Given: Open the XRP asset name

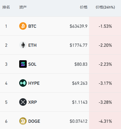Looking at the screenshot, I should (x=32, y=102).
